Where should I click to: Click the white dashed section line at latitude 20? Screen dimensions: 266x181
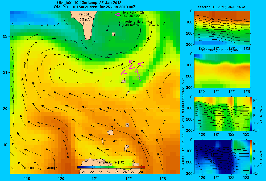click(x=107, y=109)
